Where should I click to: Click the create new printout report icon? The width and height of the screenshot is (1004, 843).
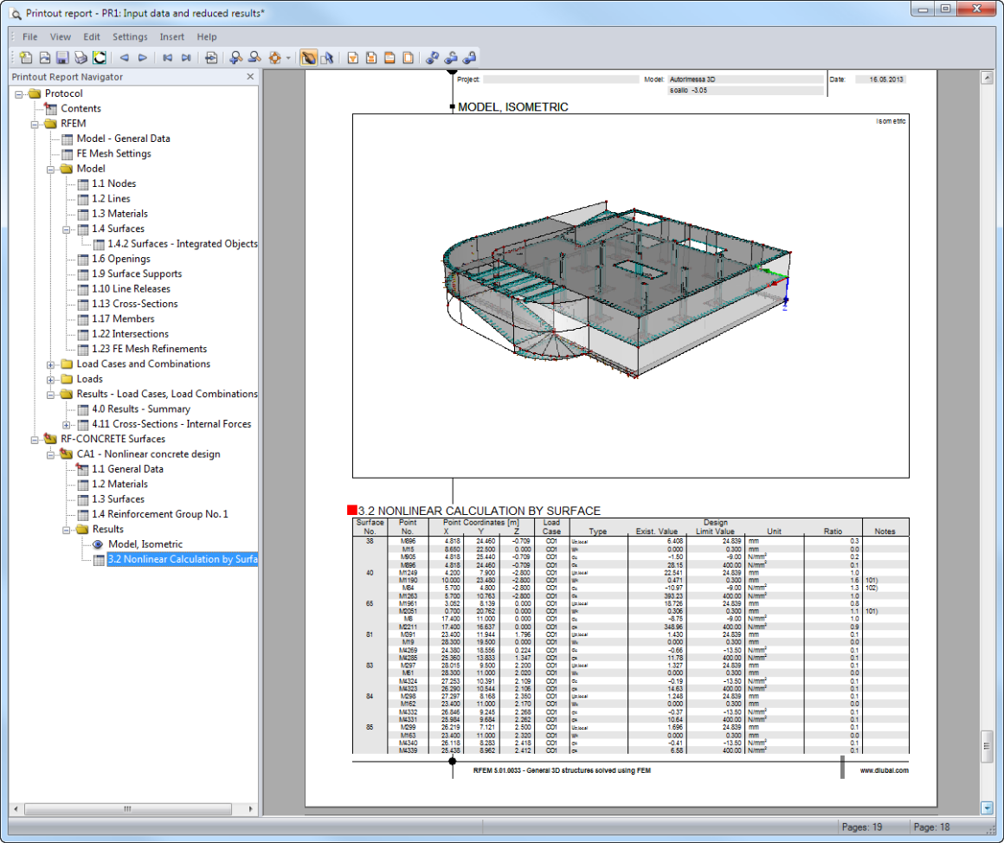coord(25,58)
